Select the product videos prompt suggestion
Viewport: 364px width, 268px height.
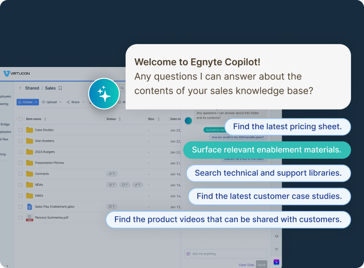point(228,220)
